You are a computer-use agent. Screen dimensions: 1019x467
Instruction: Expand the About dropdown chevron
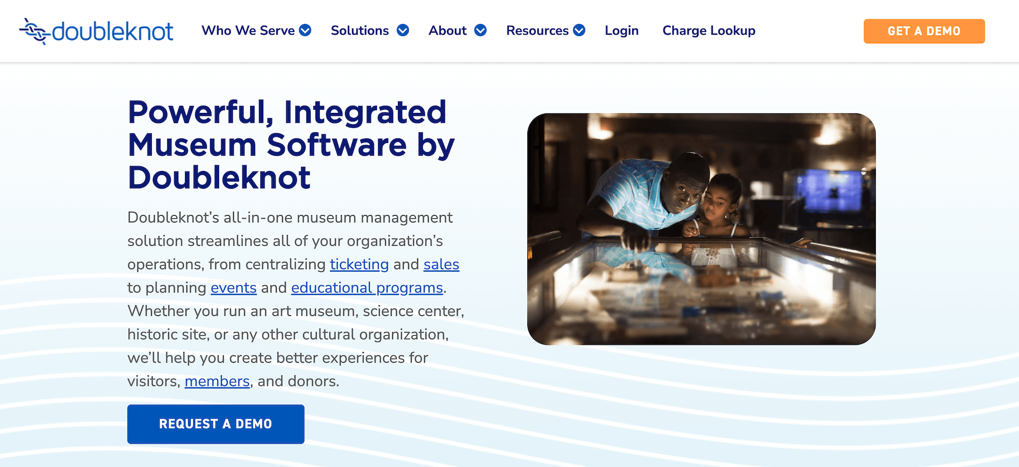pyautogui.click(x=480, y=31)
